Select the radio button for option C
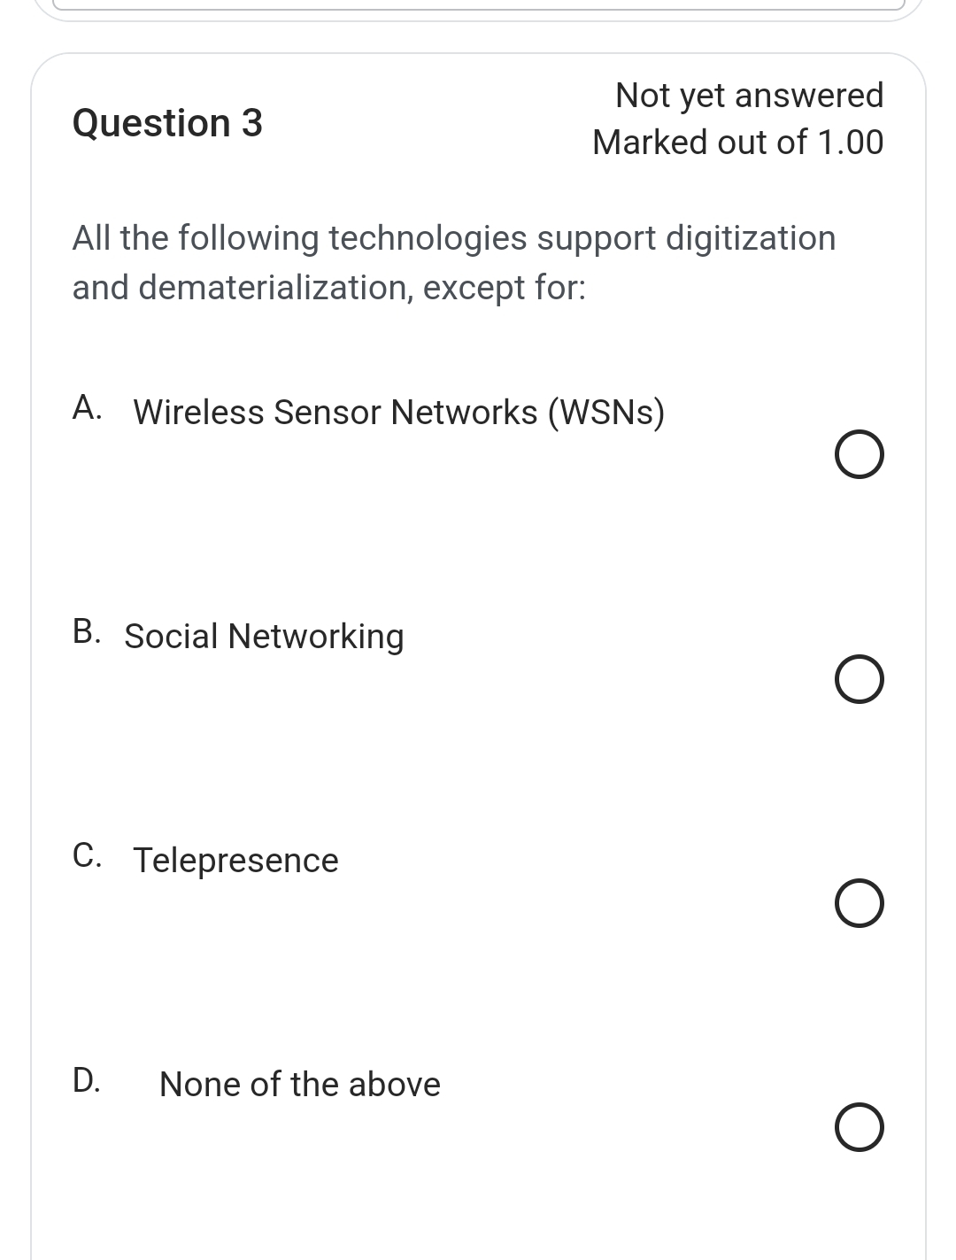Screen dimensions: 956x1260 tap(860, 903)
